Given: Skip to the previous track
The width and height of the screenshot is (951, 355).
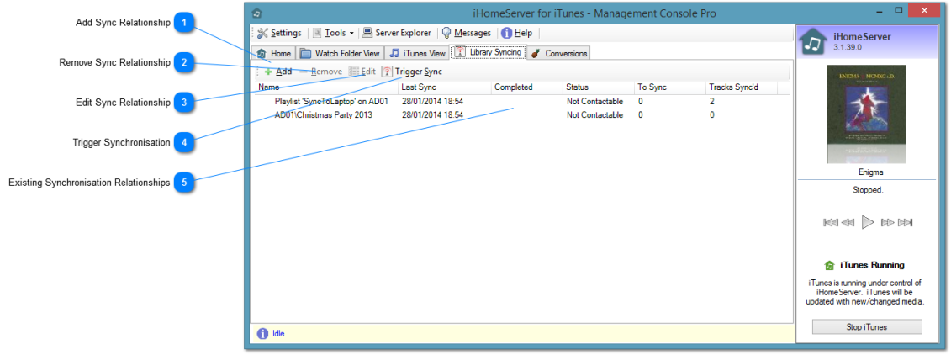Looking at the screenshot, I should (830, 222).
